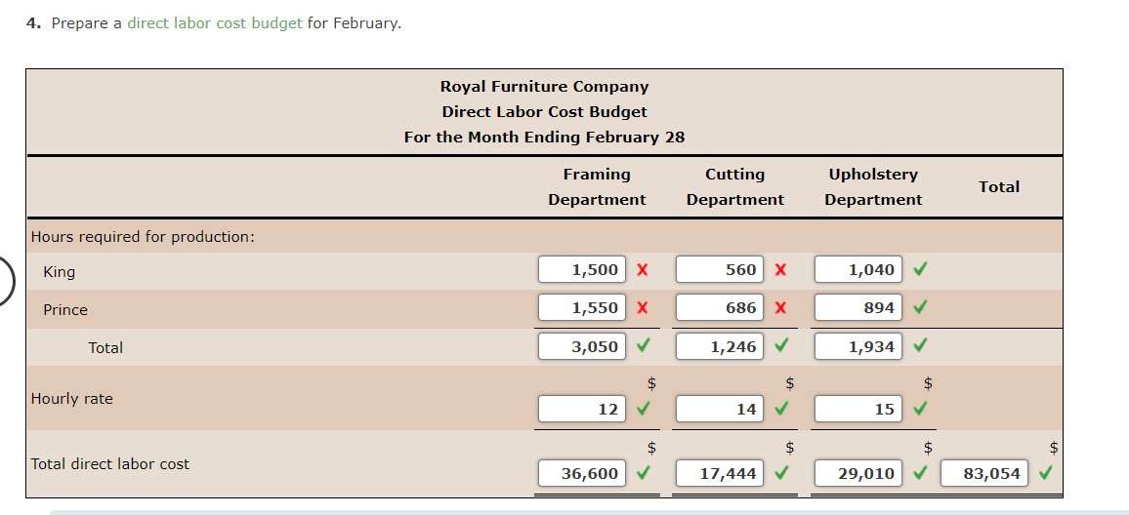
Task: Edit the Framing hourly rate field 12
Action: point(582,409)
